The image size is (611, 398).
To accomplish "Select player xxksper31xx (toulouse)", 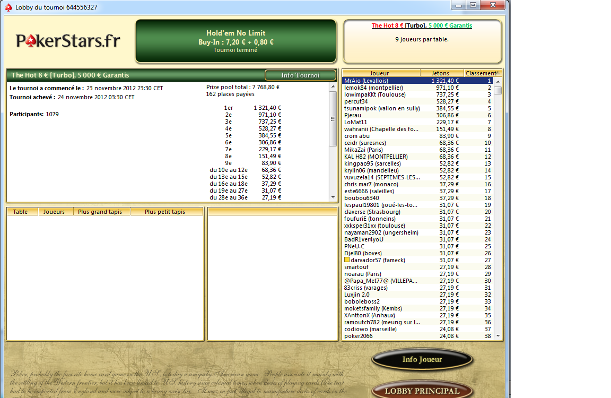I will pos(417,226).
